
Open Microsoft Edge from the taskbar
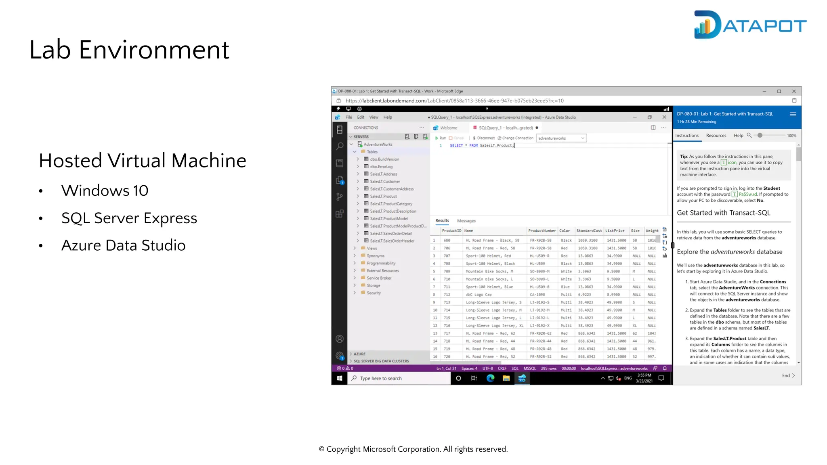(490, 378)
